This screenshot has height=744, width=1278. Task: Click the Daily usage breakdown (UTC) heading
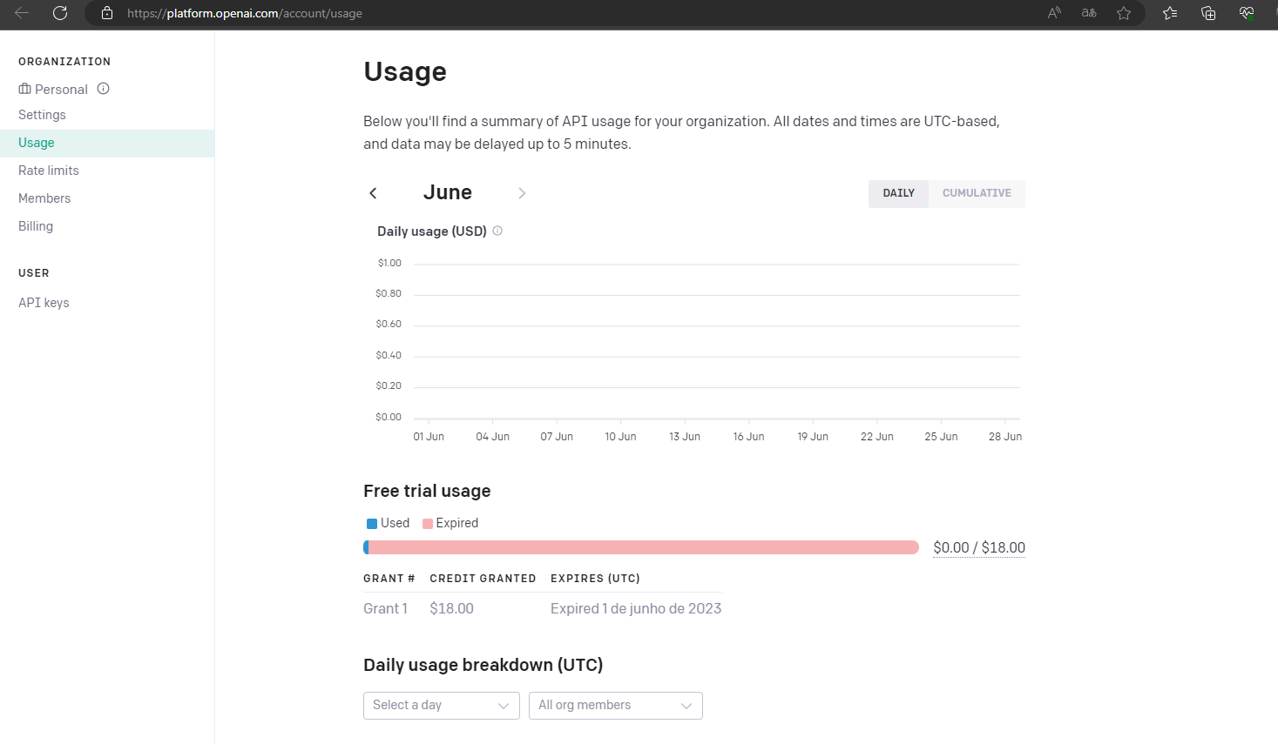[x=483, y=665]
